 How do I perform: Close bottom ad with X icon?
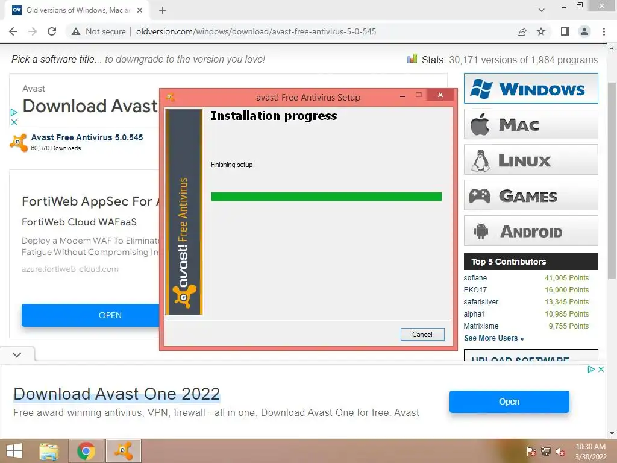pos(601,370)
